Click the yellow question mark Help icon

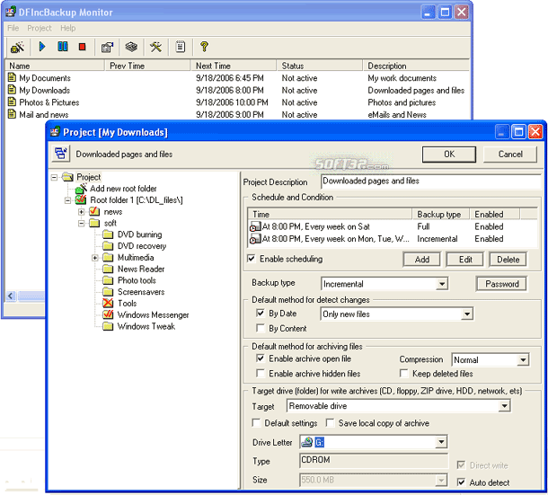[x=205, y=47]
